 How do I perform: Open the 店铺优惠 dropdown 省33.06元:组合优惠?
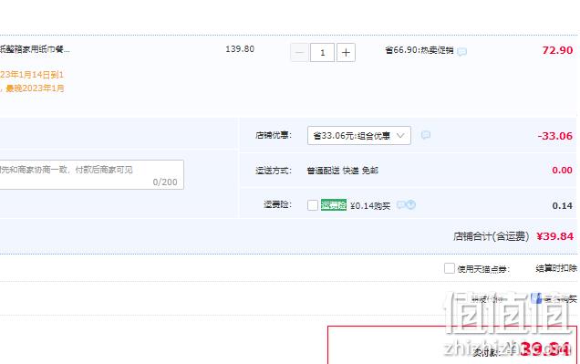[358, 135]
